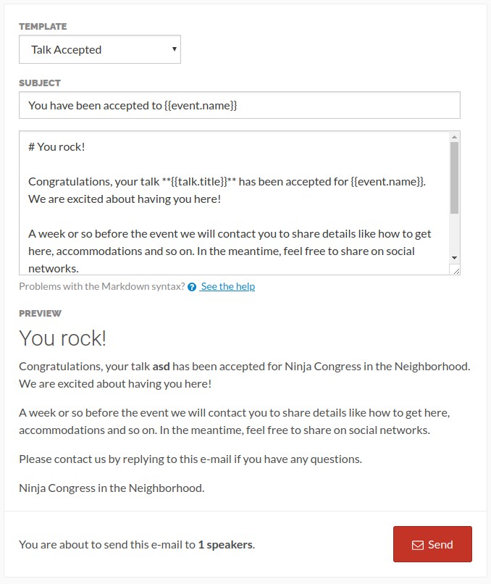
Task: Click the 1 speakers bold text
Action: [x=225, y=545]
